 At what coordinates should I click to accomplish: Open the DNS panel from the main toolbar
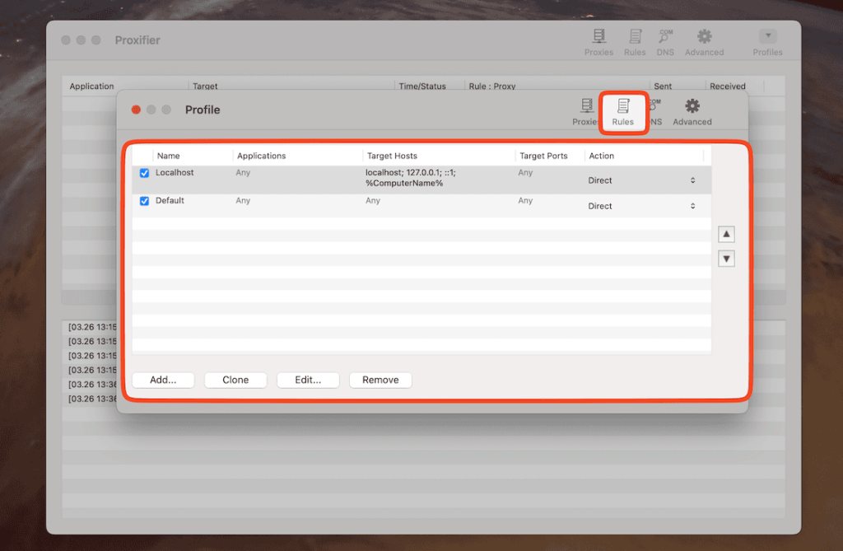(664, 41)
